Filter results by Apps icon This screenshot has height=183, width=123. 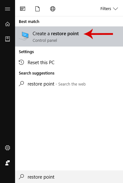[x=23, y=9]
